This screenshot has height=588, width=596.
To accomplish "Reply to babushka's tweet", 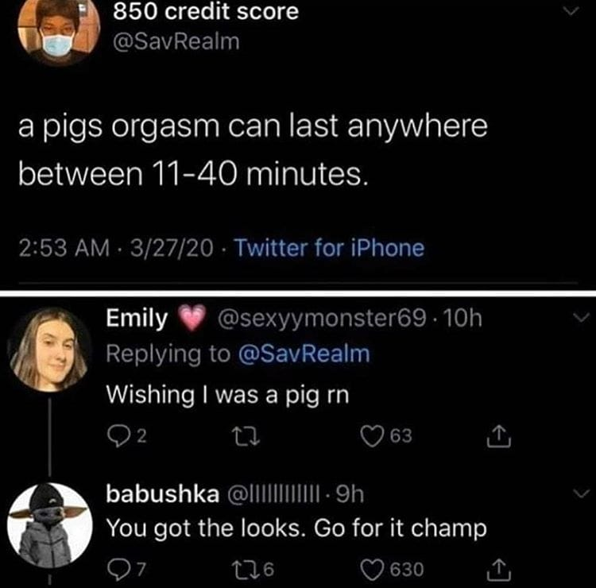I will point(115,569).
